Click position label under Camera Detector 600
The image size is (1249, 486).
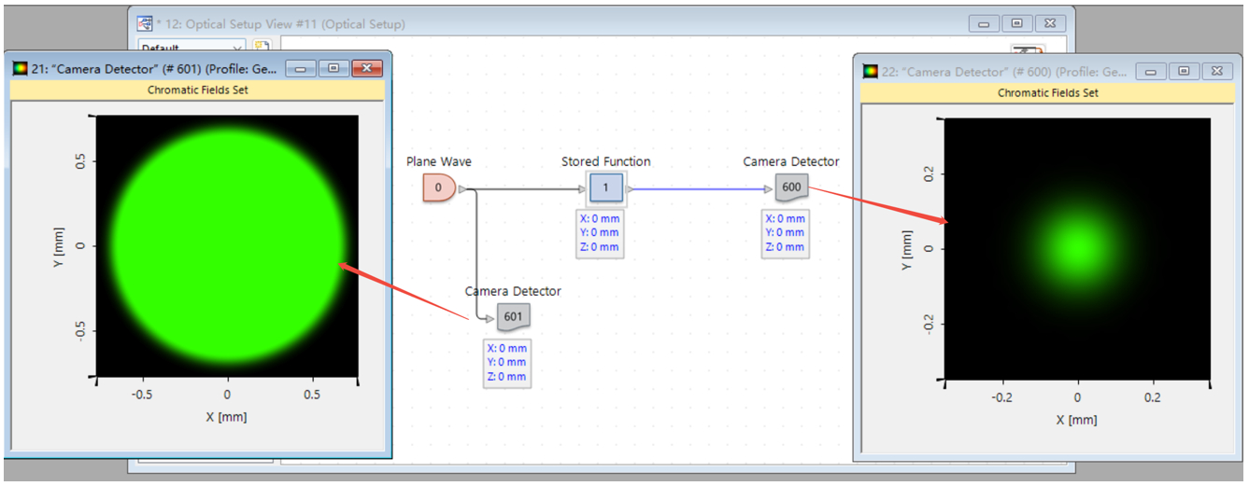(x=784, y=233)
